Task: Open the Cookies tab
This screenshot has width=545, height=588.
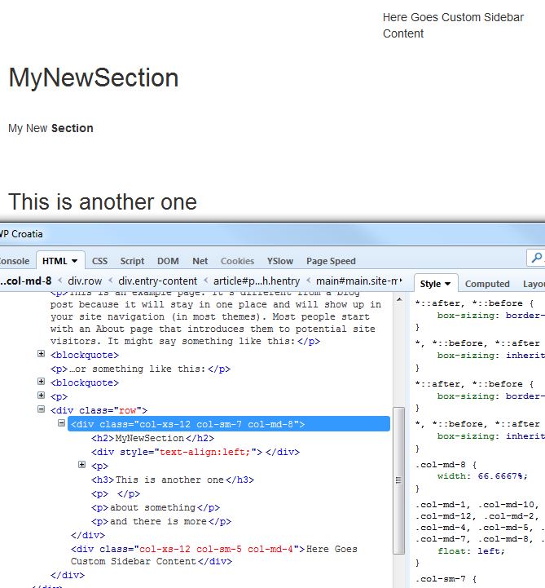Action: (x=237, y=261)
